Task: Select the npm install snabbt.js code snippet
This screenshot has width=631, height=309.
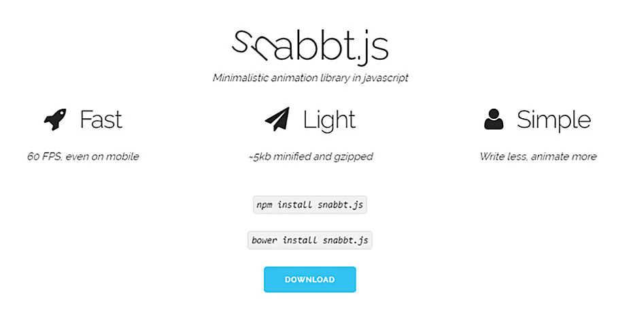Action: [x=310, y=204]
